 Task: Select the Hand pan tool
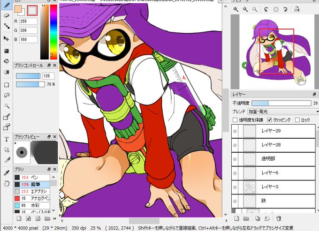click(7, 184)
